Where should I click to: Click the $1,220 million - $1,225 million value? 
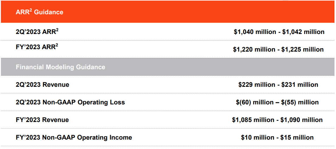click(x=278, y=49)
